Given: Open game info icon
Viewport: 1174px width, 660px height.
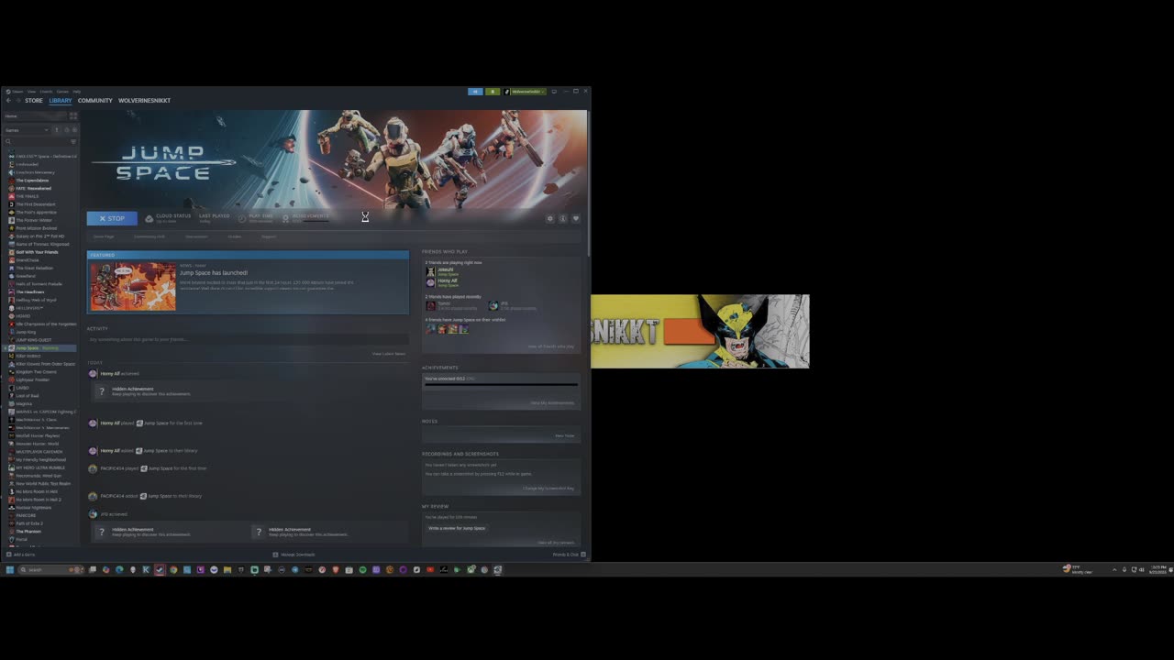Looking at the screenshot, I should (563, 219).
